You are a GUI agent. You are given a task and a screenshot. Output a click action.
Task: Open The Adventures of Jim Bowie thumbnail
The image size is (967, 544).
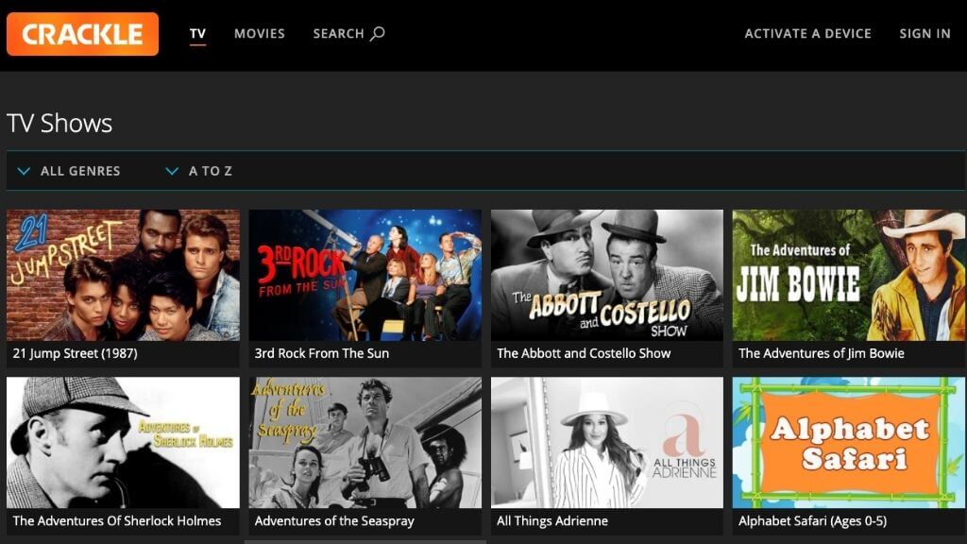[849, 275]
